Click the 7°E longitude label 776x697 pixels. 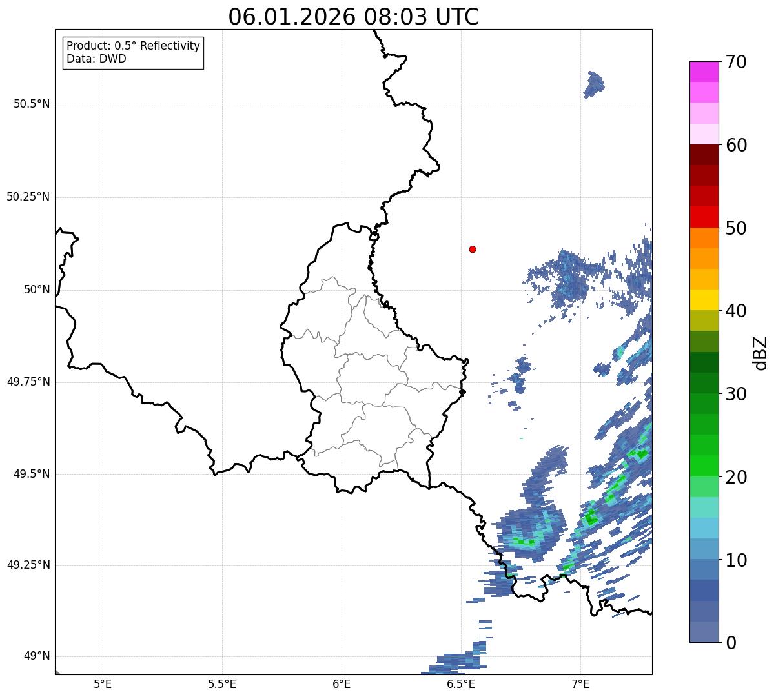coord(580,683)
